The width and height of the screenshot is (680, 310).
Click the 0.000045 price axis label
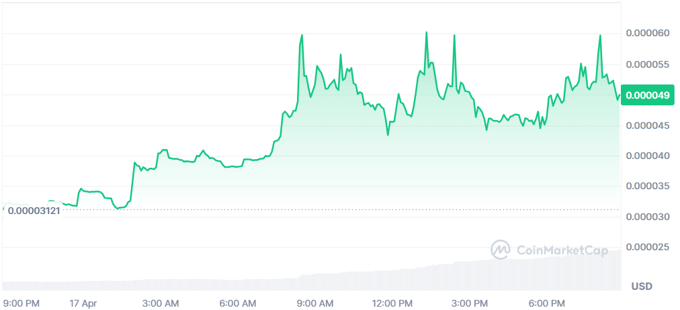click(647, 125)
